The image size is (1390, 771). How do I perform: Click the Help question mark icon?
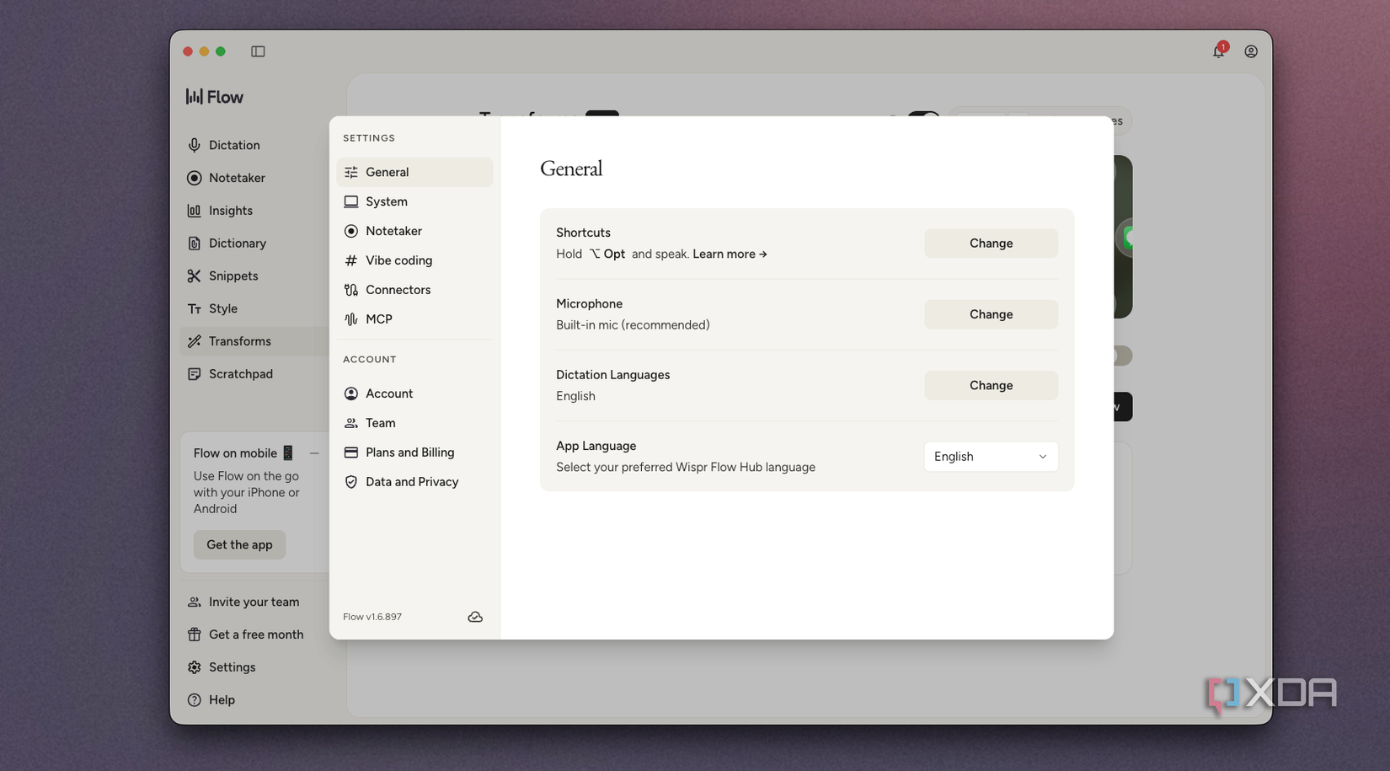coord(195,700)
